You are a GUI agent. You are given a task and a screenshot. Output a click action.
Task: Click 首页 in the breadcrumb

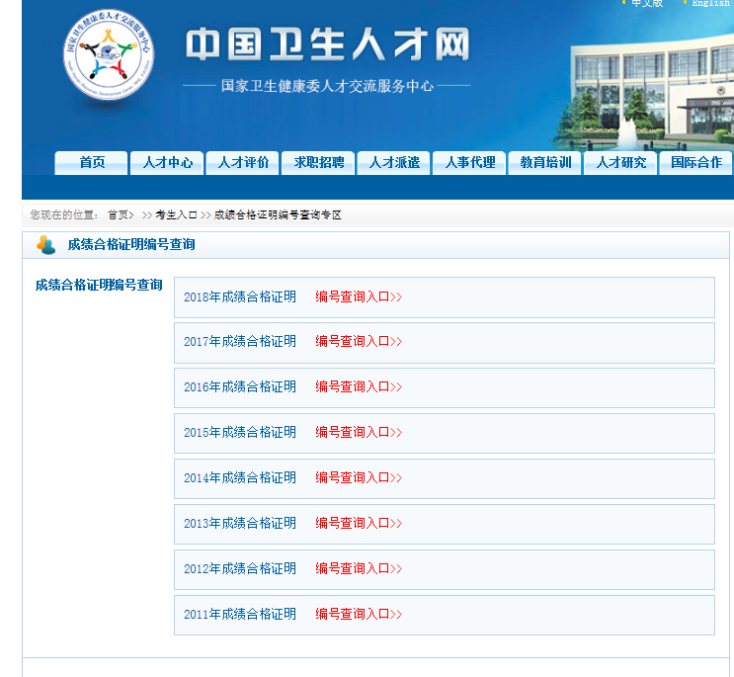(x=118, y=214)
